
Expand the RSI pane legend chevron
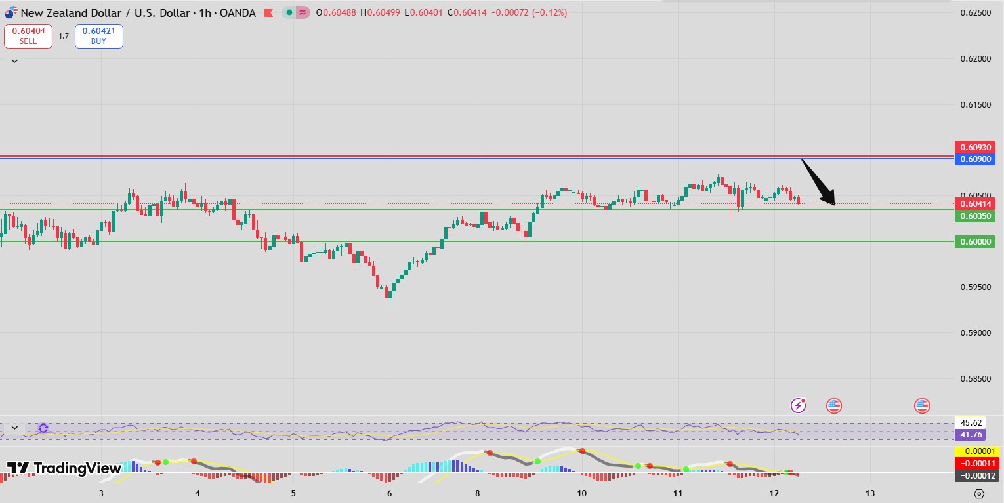point(14,428)
